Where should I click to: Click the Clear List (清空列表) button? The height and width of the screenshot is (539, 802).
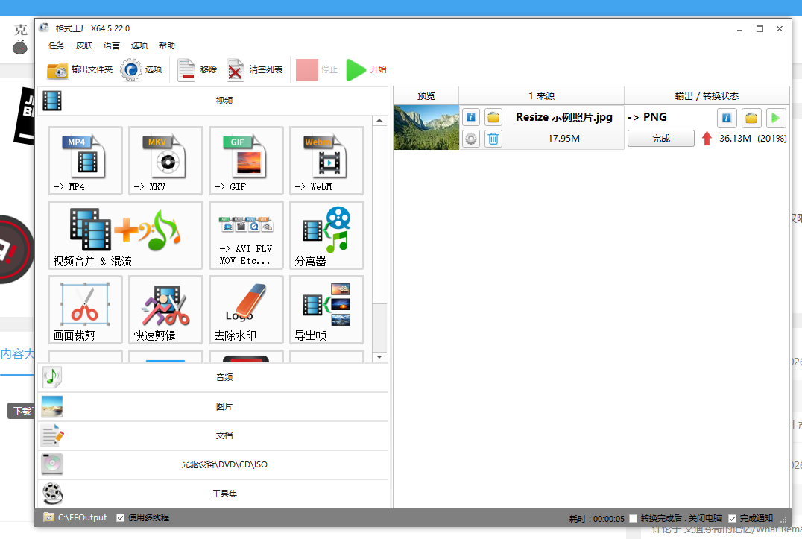point(255,70)
